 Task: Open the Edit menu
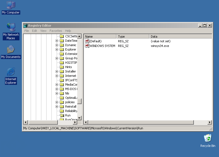tap(34, 31)
